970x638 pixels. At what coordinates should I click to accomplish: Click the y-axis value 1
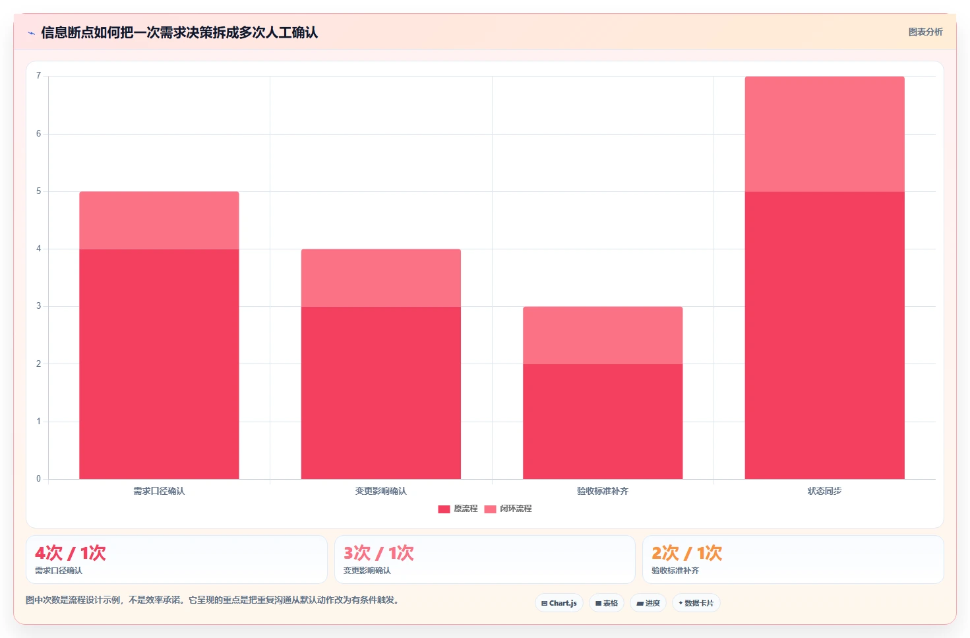pyautogui.click(x=38, y=422)
